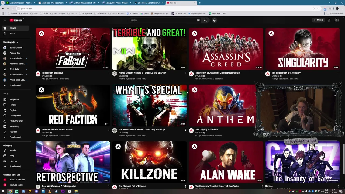Open Muzyka under Odkrywaj

click(x=15, y=150)
